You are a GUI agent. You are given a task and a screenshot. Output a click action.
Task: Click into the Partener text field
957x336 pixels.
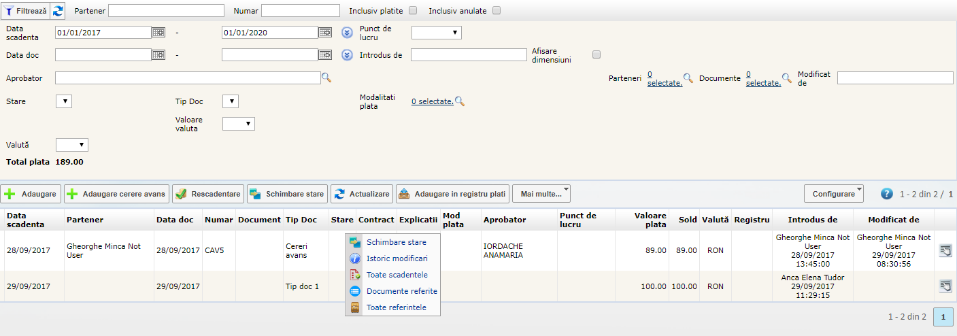tap(166, 11)
